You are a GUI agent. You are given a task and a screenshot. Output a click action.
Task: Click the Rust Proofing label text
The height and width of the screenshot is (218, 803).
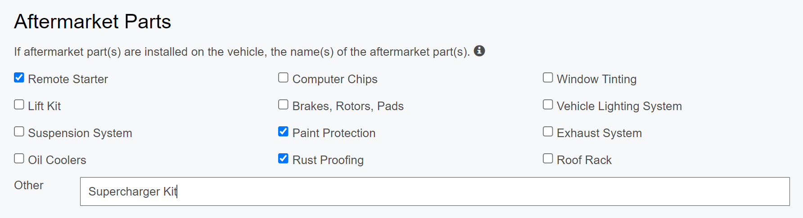tap(328, 160)
